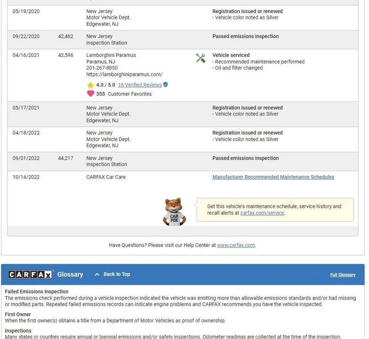Select the 09/22/2020 date cell

pos(26,36)
